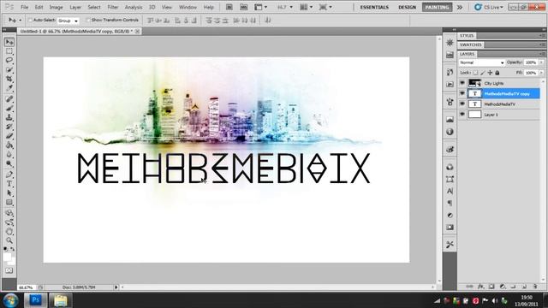Viewport: 548px width, 308px height.
Task: Launch Bridge from the application bar
Action: coord(229,7)
